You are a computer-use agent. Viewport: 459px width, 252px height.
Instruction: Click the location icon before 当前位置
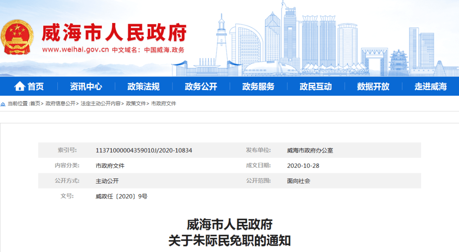point(3,104)
